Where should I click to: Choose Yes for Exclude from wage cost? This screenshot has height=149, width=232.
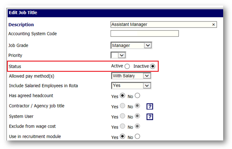(x=122, y=126)
